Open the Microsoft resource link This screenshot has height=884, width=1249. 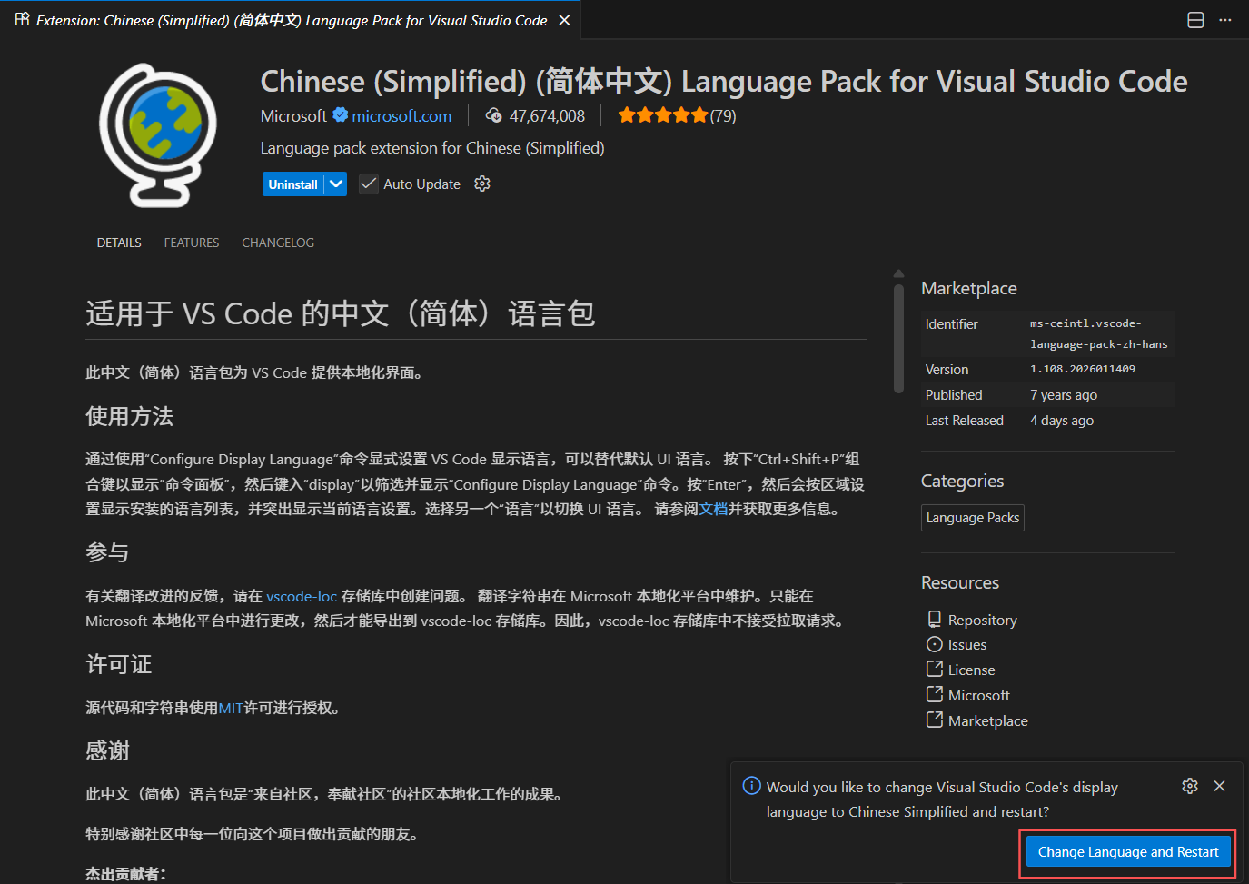pyautogui.click(x=979, y=696)
